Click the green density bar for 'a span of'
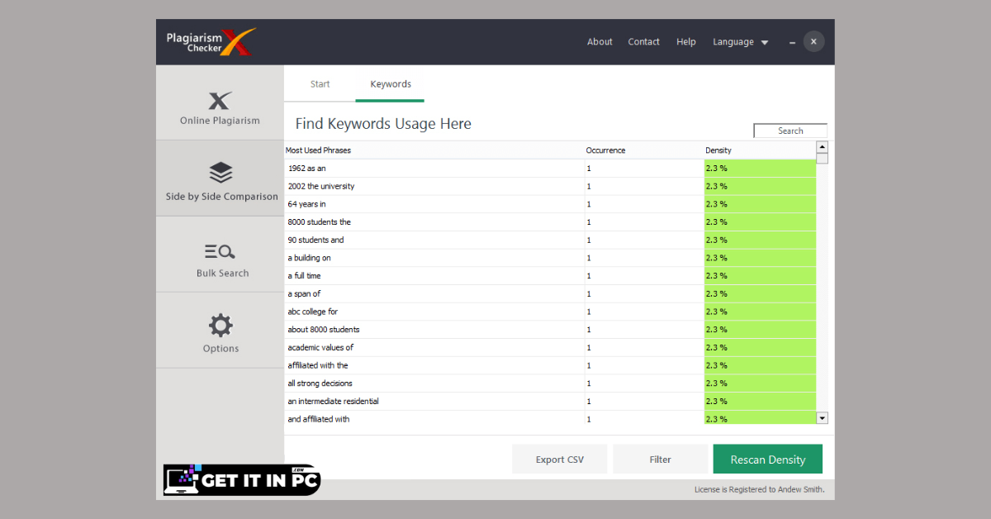The height and width of the screenshot is (519, 991). pyautogui.click(x=760, y=293)
